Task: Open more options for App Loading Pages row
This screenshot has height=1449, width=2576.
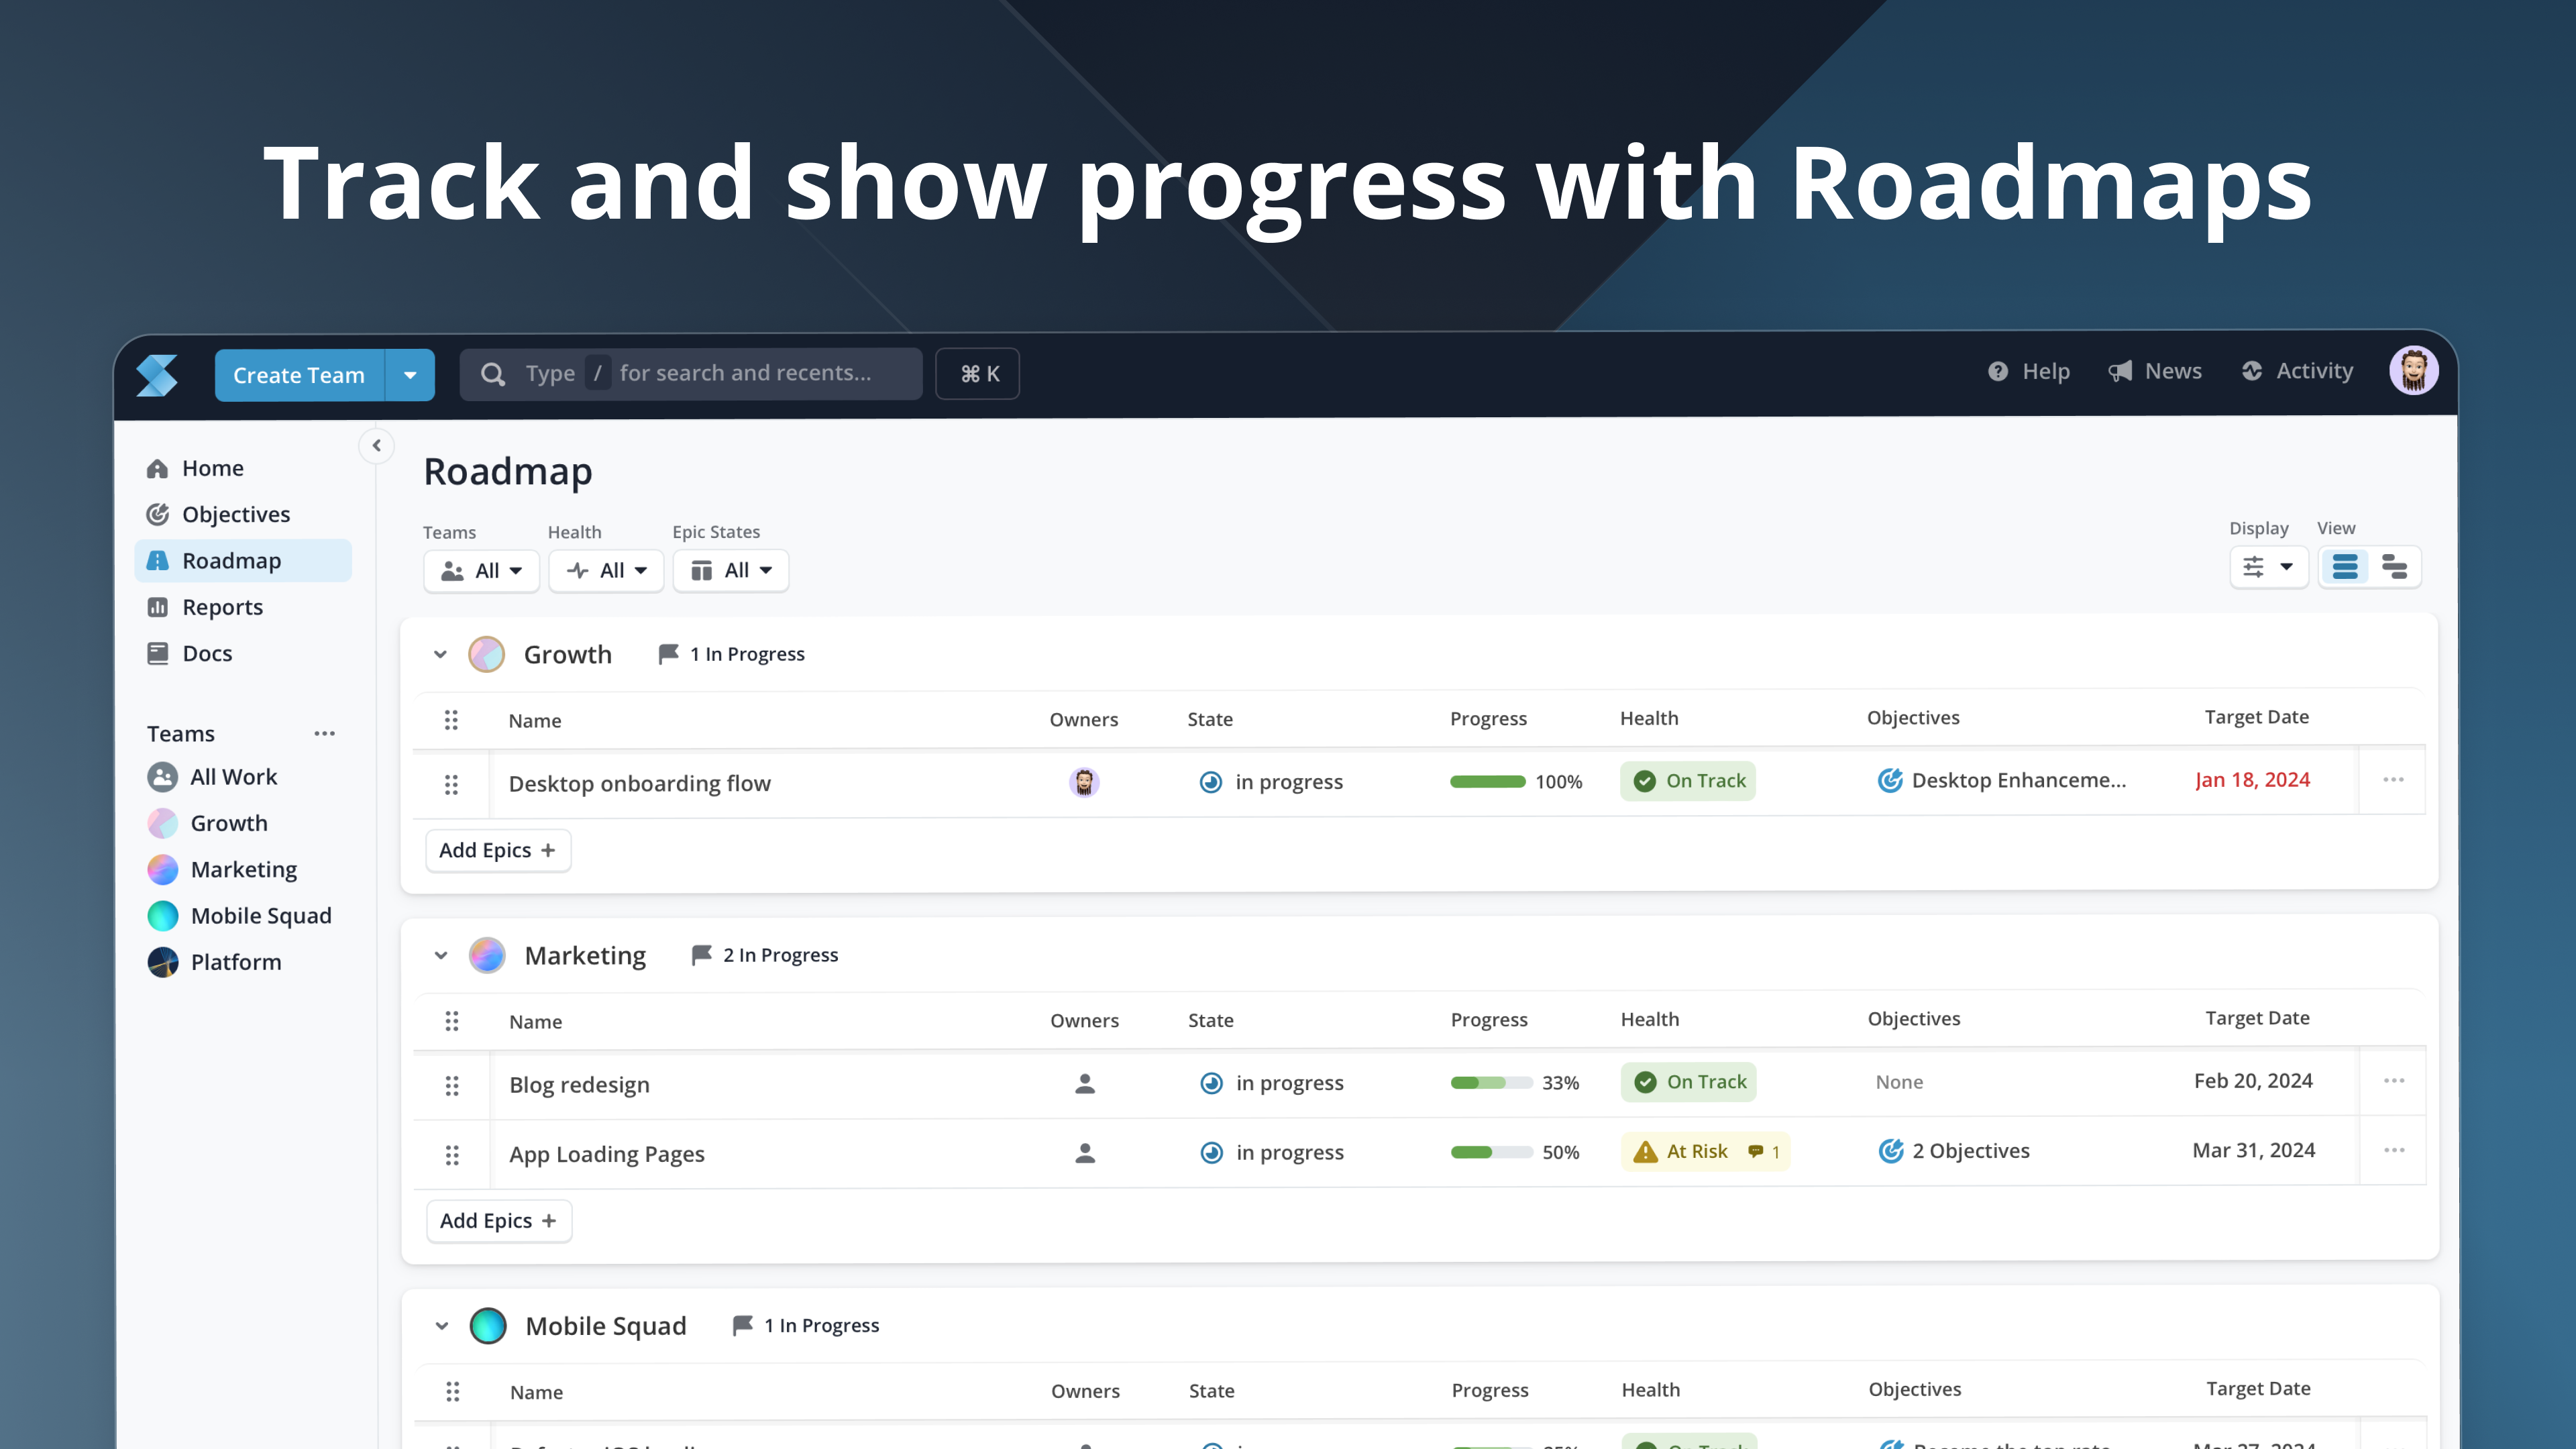Action: 2394,1151
